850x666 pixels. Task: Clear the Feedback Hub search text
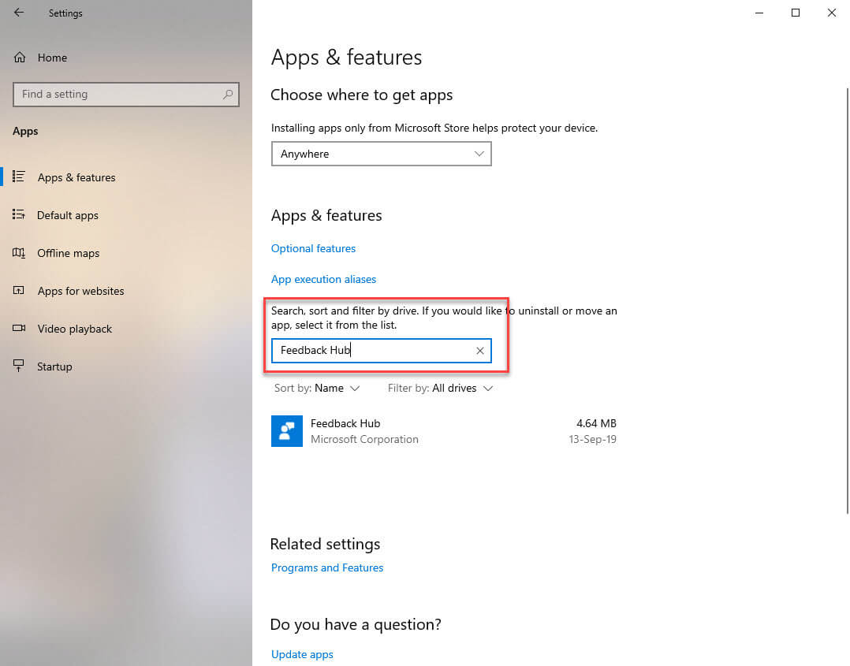coord(479,351)
